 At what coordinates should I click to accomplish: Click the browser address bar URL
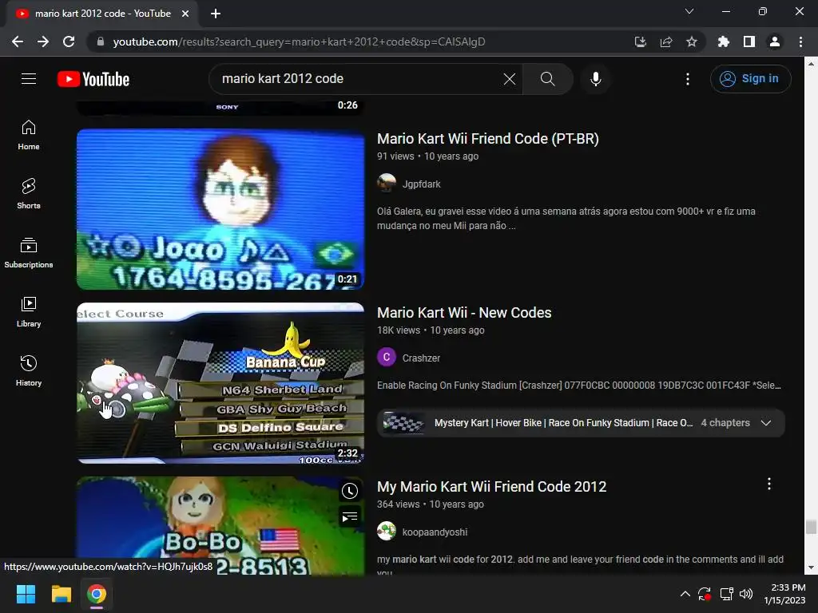click(299, 42)
